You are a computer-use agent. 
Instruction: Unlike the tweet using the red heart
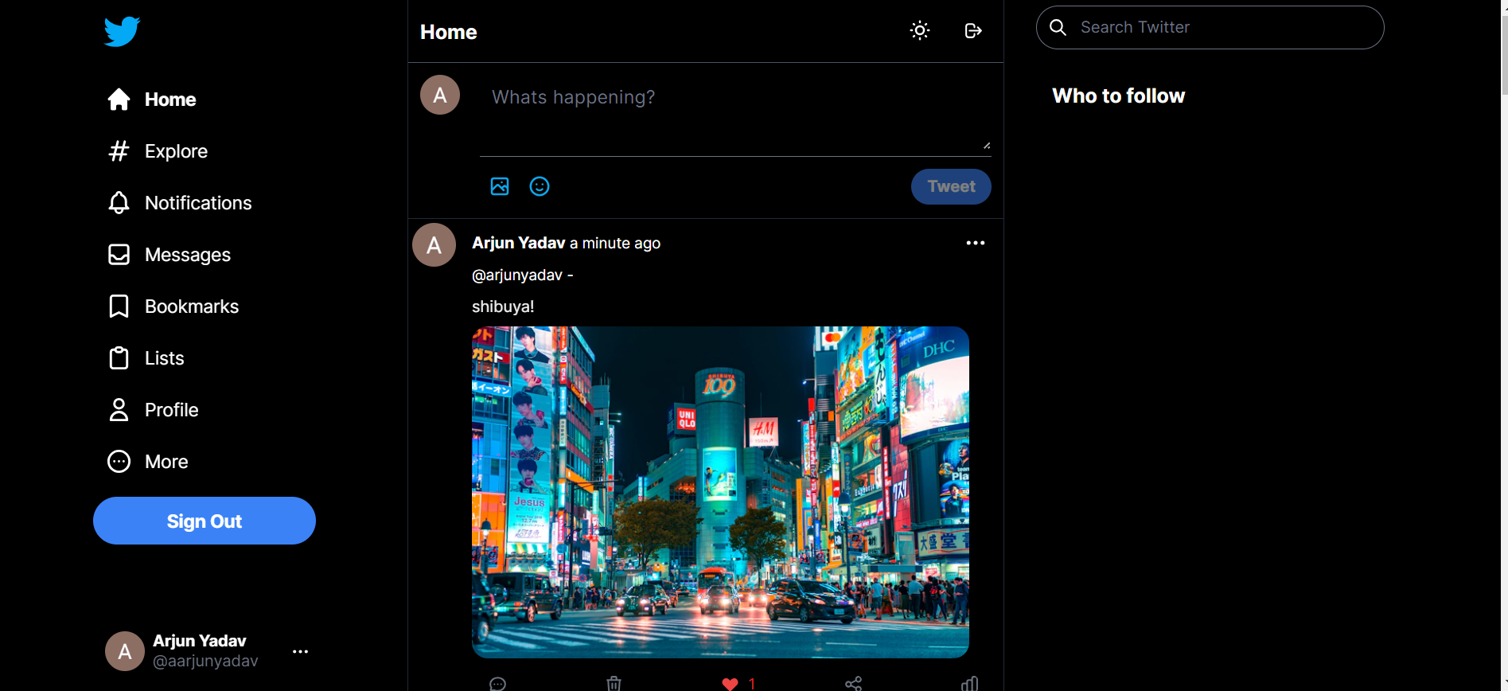[x=730, y=683]
